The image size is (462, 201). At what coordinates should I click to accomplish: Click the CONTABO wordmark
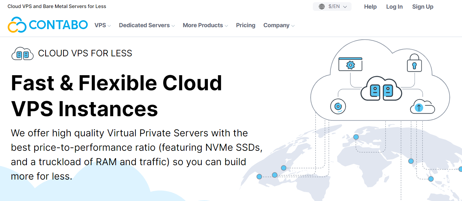pos(58,25)
